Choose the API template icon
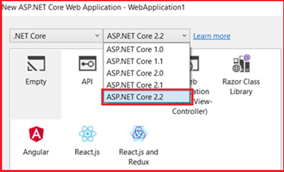This screenshot has width=284, height=172. (87, 64)
